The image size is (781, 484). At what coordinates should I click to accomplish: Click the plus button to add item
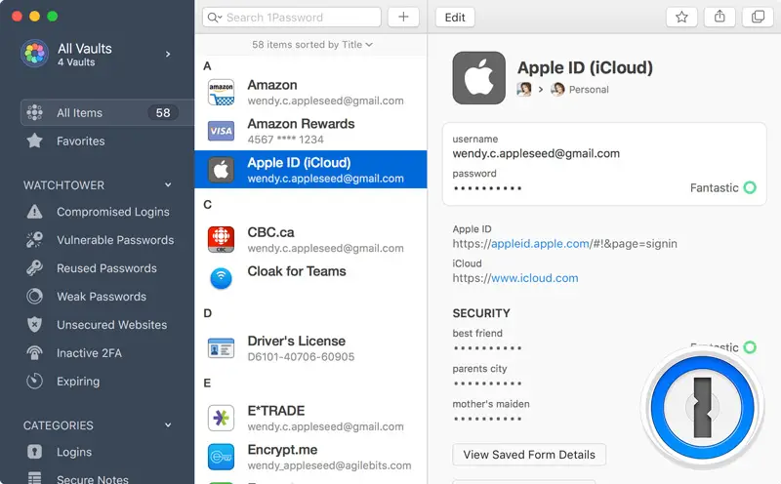pos(403,18)
